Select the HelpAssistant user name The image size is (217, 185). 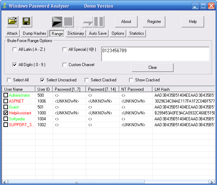[20, 113]
